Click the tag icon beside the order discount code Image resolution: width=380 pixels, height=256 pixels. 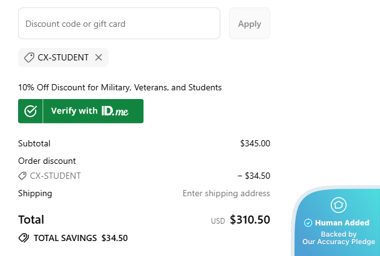22,176
